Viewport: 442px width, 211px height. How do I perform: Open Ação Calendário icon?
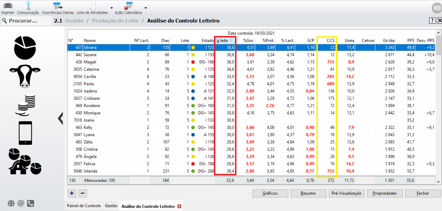[x=128, y=6]
